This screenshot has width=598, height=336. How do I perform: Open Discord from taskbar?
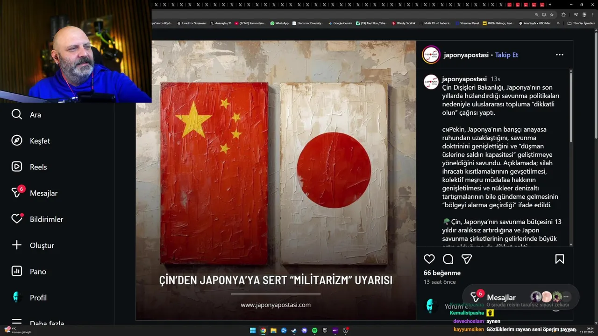304,330
